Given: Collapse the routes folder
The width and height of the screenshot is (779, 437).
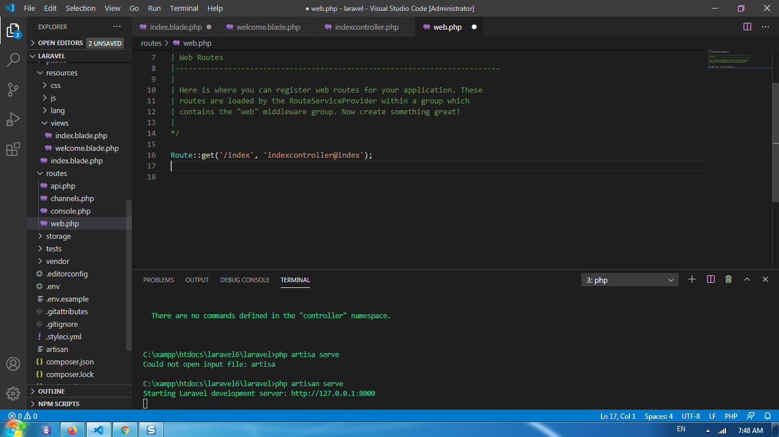Looking at the screenshot, I should tap(79, 173).
